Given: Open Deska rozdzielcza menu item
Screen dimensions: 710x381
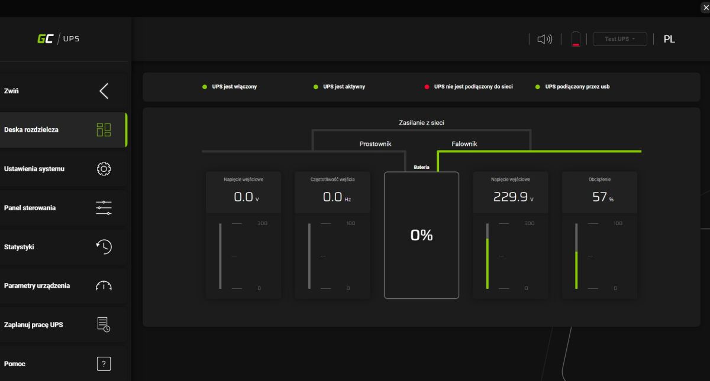Looking at the screenshot, I should 63,130.
